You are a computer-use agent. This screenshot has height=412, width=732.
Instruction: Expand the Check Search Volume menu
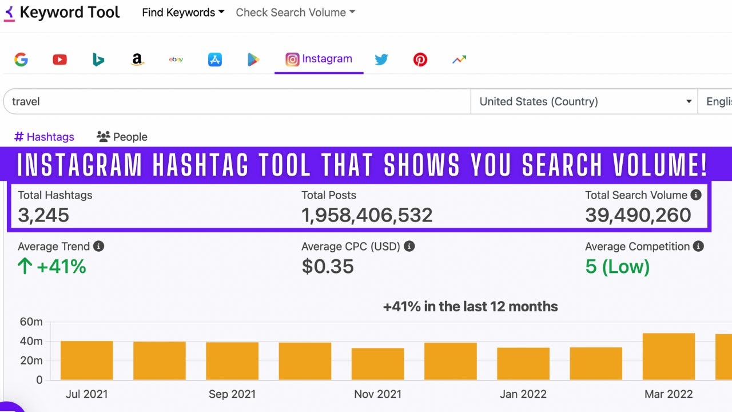[x=295, y=13]
